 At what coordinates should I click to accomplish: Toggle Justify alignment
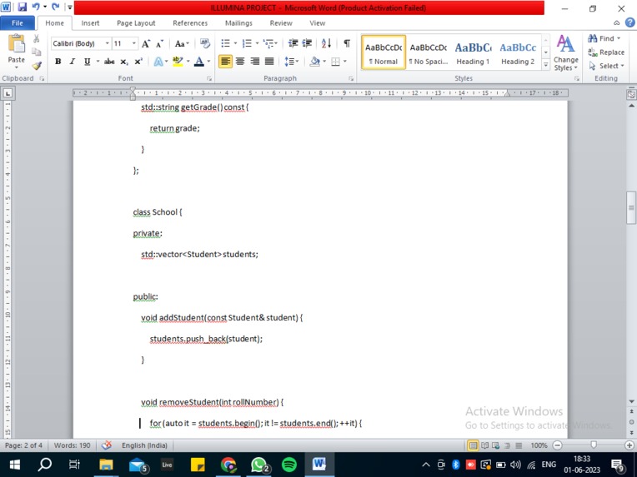pyautogui.click(x=269, y=62)
